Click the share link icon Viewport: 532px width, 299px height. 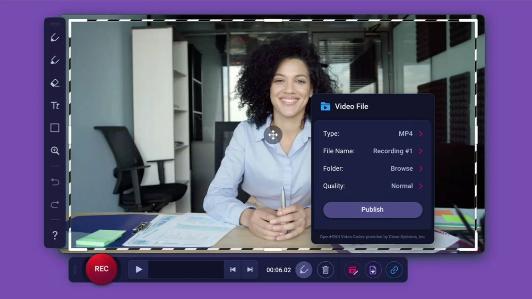tap(394, 270)
